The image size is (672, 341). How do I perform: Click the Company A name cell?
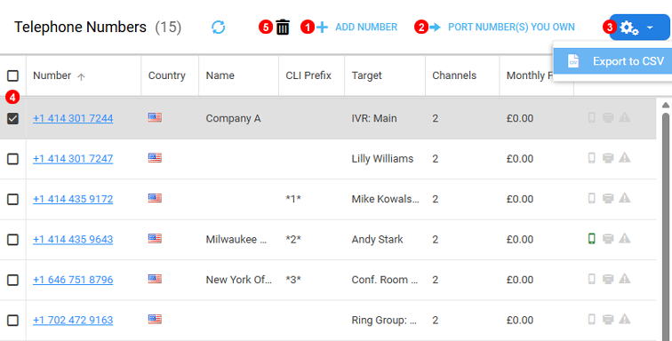[233, 118]
